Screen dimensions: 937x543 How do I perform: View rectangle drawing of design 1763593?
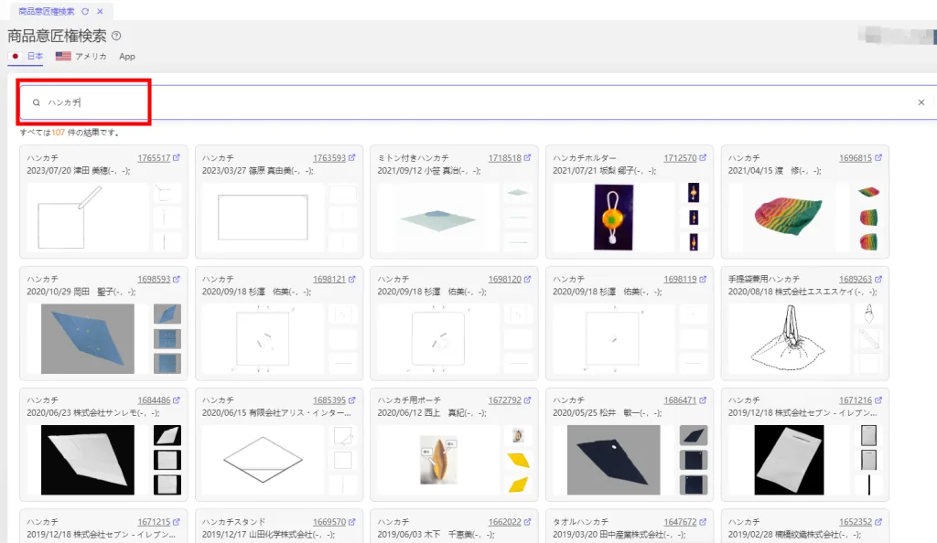pyautogui.click(x=263, y=218)
